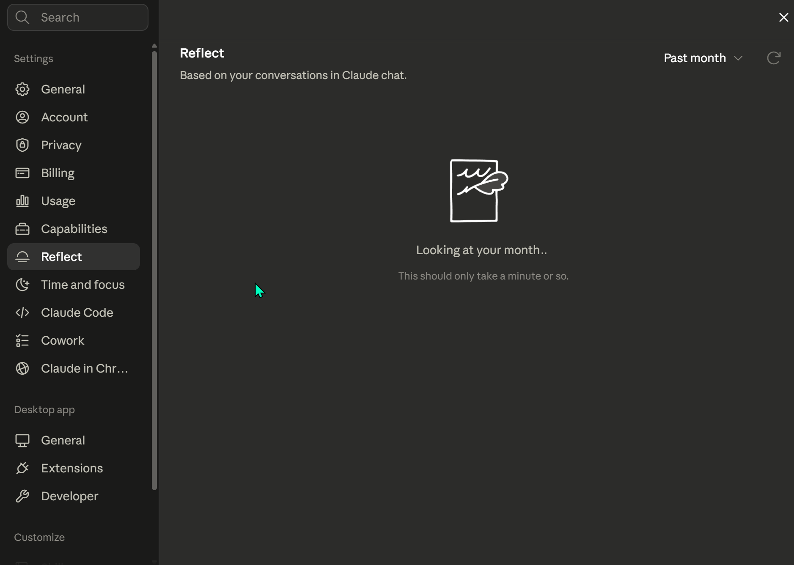Click 'Based on your conversations in Claude chat.' text
794x565 pixels.
tap(293, 75)
